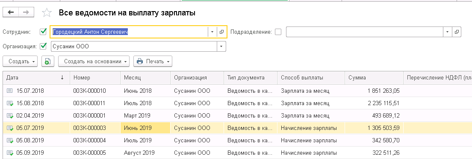
Task: Click the copy document icon next to Создать
Action: (47, 62)
